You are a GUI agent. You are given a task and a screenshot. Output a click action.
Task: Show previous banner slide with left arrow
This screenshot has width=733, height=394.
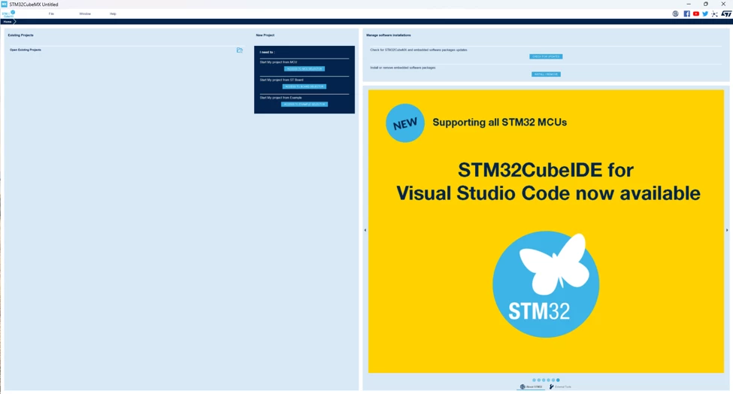click(x=365, y=230)
